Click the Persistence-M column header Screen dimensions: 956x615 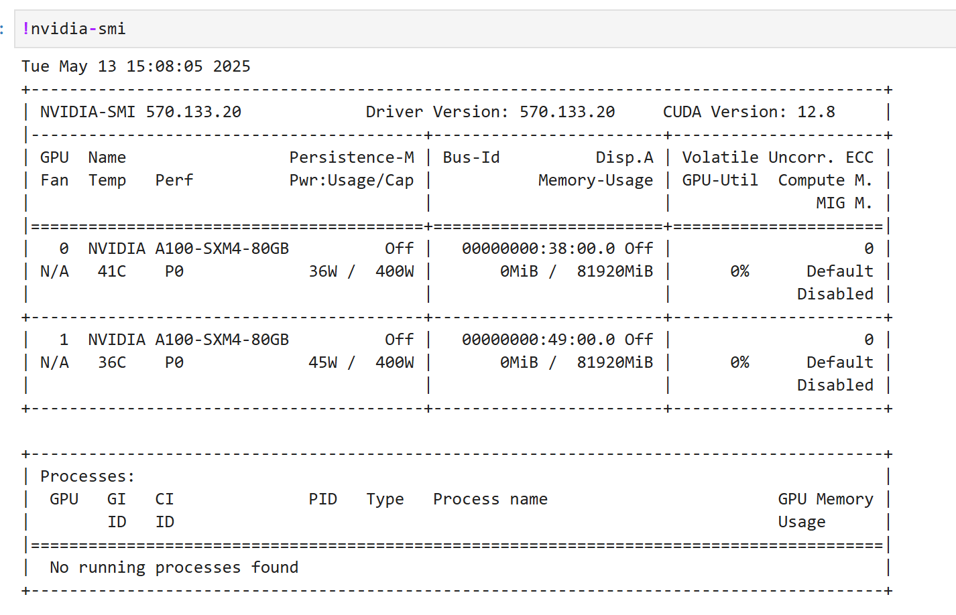(352, 157)
